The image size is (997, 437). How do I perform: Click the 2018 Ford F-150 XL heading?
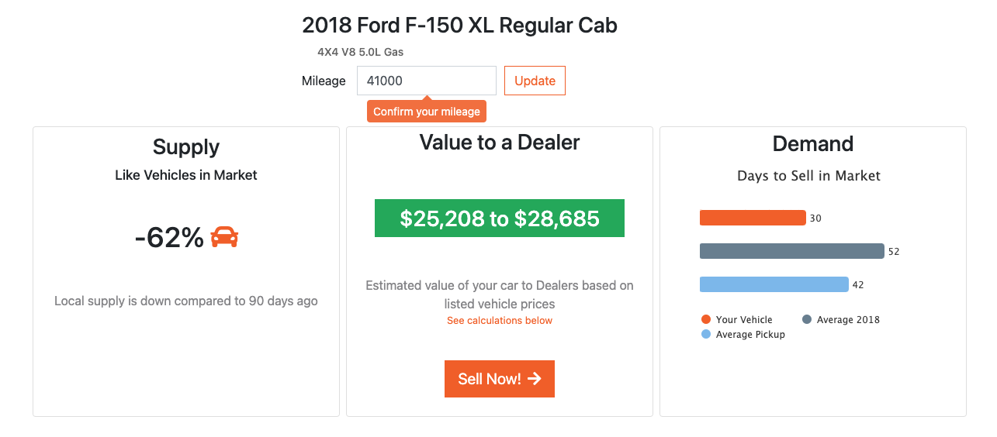(x=459, y=26)
